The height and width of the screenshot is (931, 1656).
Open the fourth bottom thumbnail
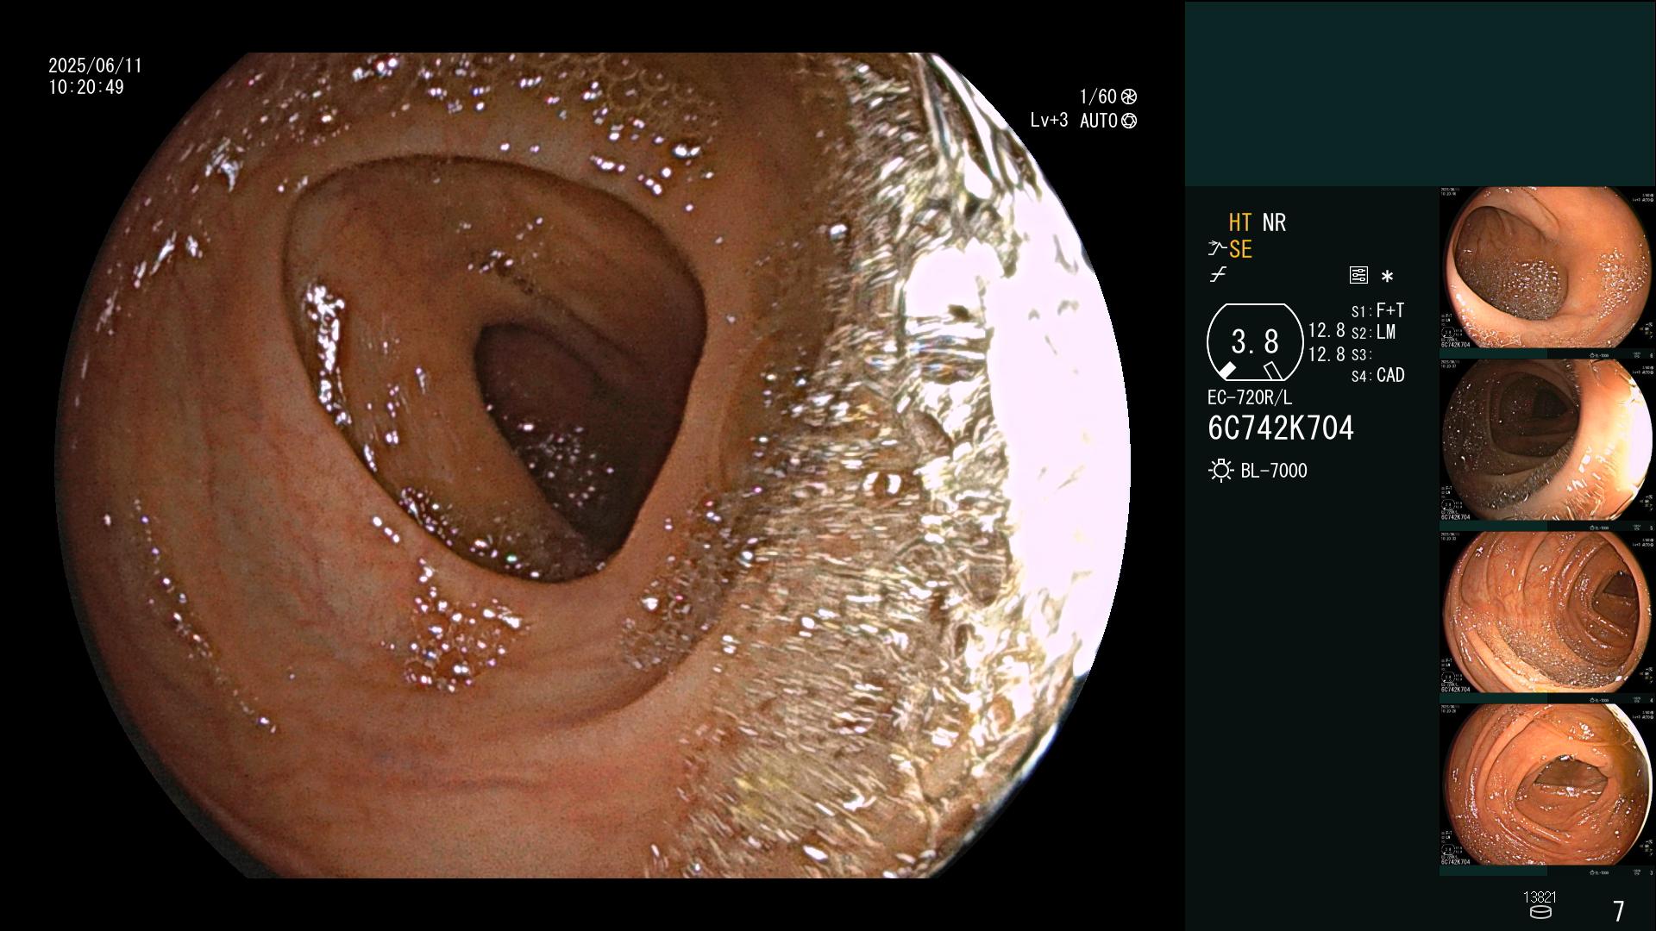click(1546, 785)
